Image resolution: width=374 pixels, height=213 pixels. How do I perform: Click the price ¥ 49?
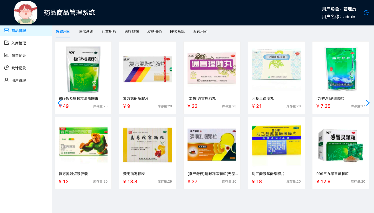pyautogui.click(x=64, y=106)
